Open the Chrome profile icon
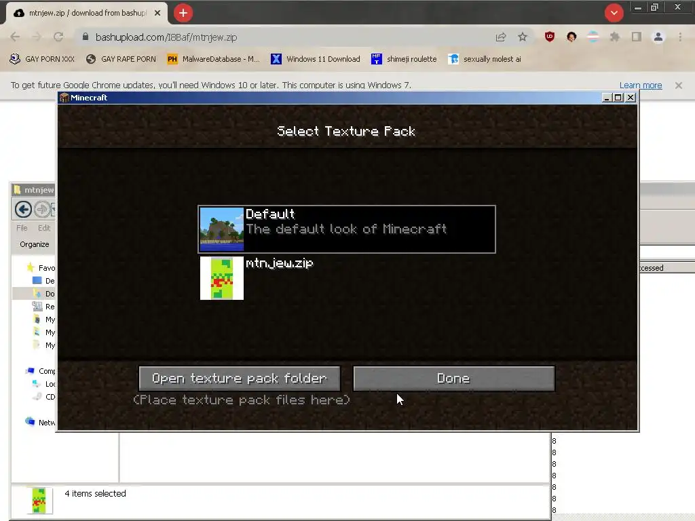 click(658, 37)
